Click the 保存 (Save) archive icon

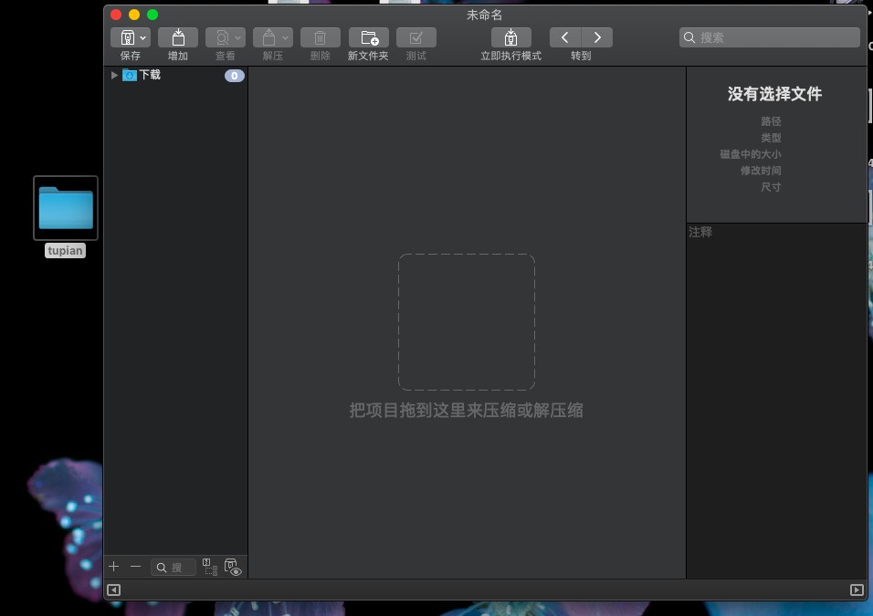(x=128, y=37)
